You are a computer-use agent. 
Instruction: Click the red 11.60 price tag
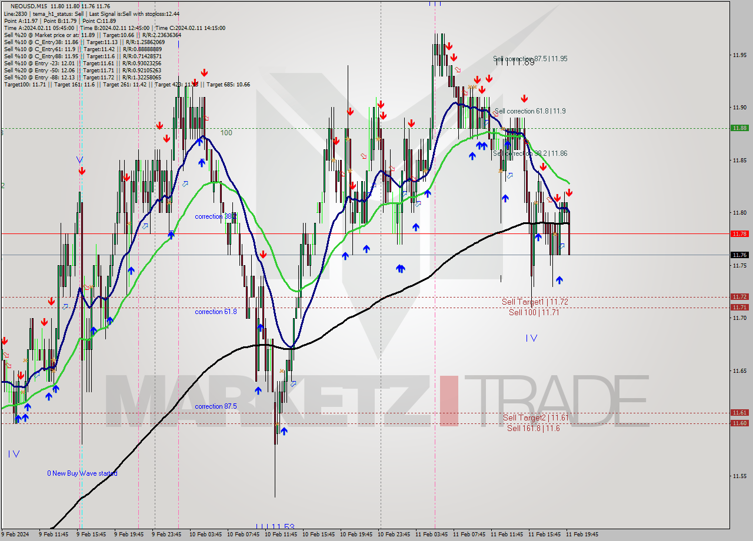739,423
